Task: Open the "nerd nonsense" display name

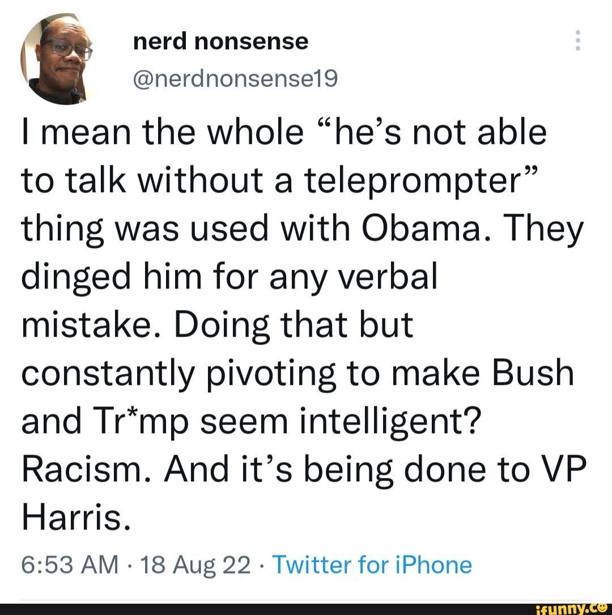Action: click(220, 41)
